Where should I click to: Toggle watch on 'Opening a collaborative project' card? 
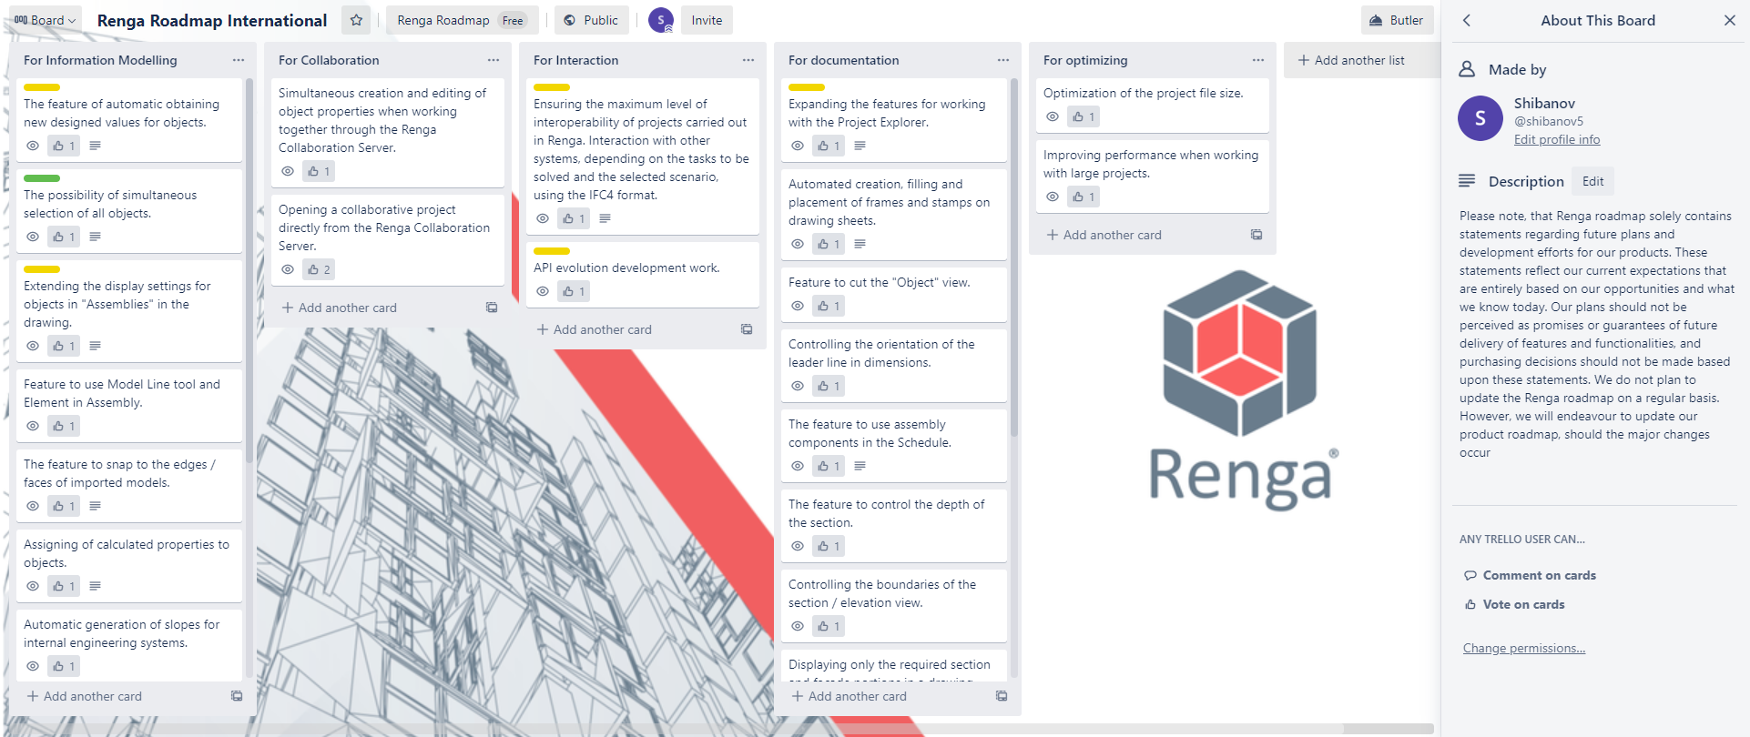[x=288, y=269]
